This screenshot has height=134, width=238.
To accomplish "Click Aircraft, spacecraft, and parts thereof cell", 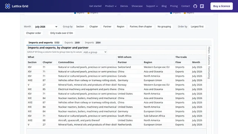I will coord(87,120).
